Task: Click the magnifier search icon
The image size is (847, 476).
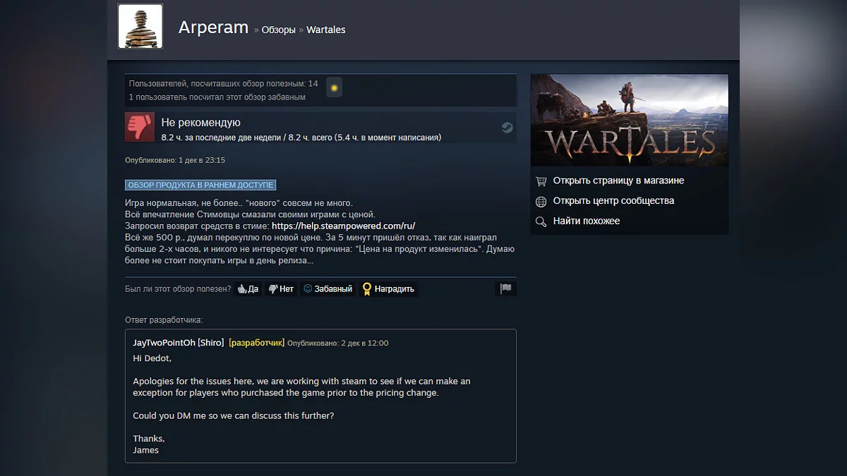Action: pyautogui.click(x=541, y=221)
